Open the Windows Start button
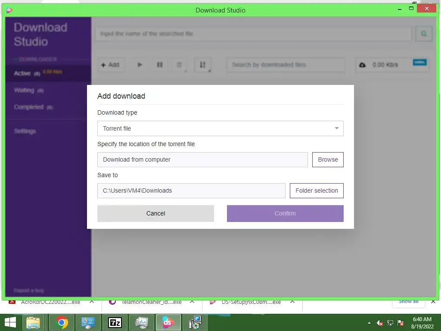 tap(10, 322)
